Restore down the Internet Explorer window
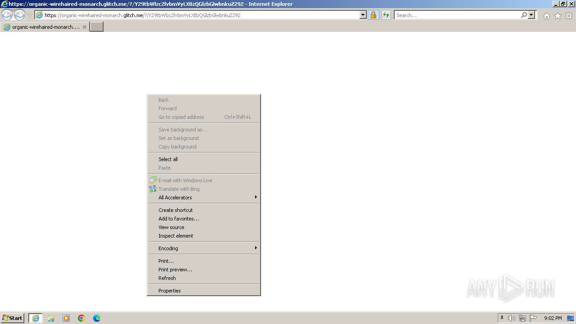 562,4
